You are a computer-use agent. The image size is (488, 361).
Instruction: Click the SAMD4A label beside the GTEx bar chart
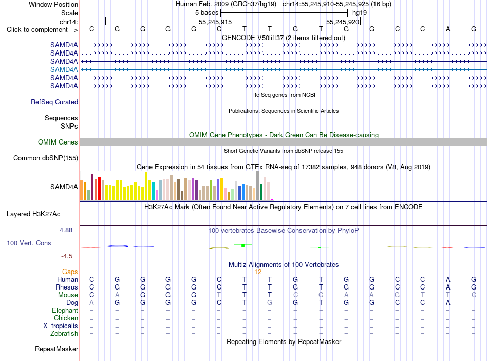click(x=64, y=187)
